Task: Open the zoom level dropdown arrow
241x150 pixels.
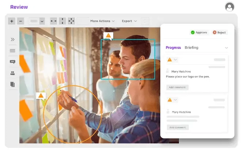Action: coord(42,21)
